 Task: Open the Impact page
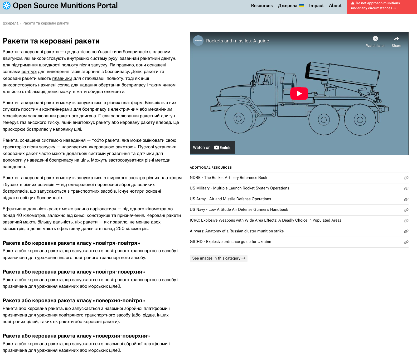[x=316, y=6]
